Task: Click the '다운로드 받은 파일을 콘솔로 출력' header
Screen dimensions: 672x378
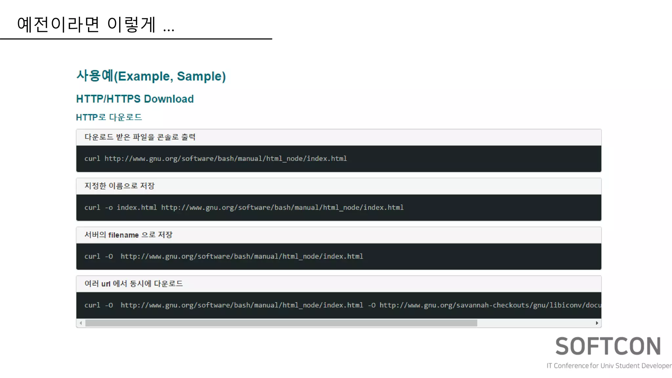Action: (x=140, y=137)
